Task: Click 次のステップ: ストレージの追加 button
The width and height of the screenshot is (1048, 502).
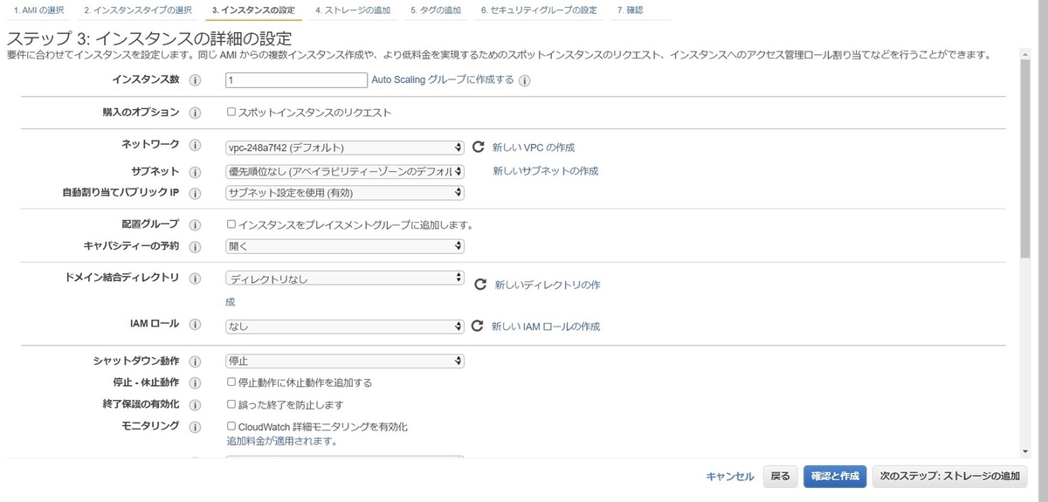Action: (x=950, y=476)
